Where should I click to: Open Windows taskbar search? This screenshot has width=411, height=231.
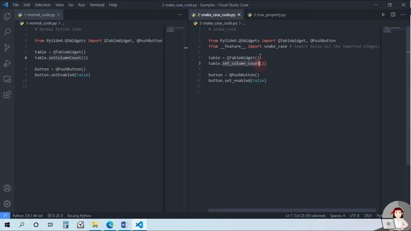22,225
